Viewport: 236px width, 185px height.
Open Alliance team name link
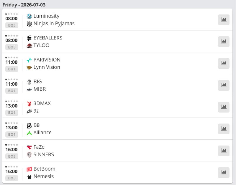point(42,133)
